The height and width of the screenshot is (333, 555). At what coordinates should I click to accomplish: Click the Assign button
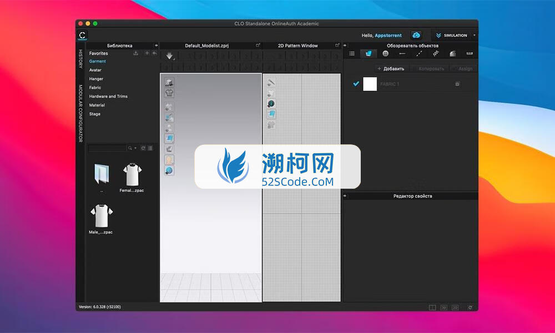465,69
